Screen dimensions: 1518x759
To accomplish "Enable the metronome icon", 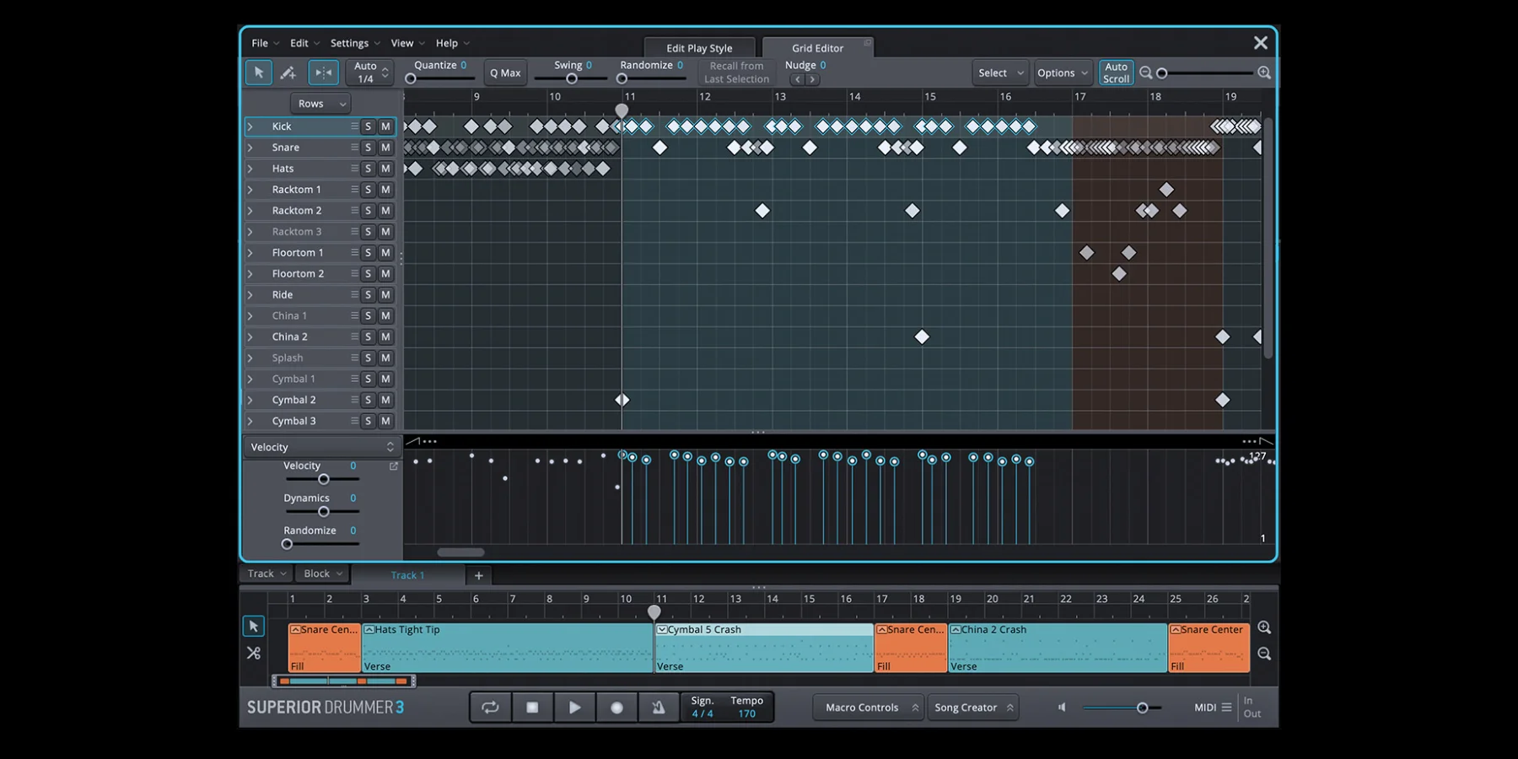I will click(659, 708).
